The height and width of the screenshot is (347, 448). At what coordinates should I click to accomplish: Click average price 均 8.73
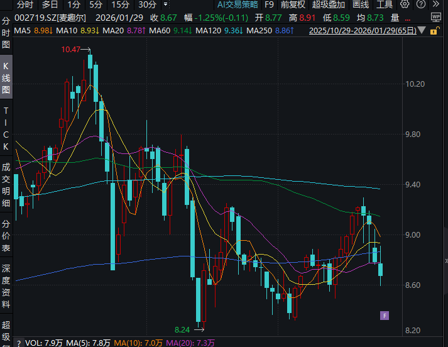tap(370, 18)
